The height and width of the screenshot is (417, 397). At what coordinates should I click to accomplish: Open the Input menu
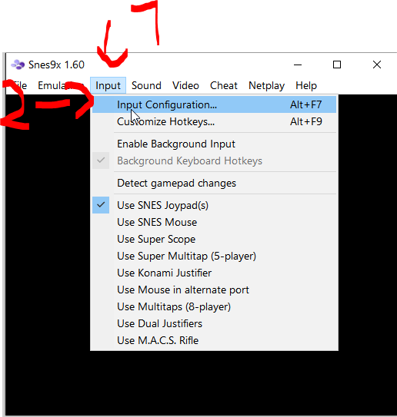click(x=108, y=85)
